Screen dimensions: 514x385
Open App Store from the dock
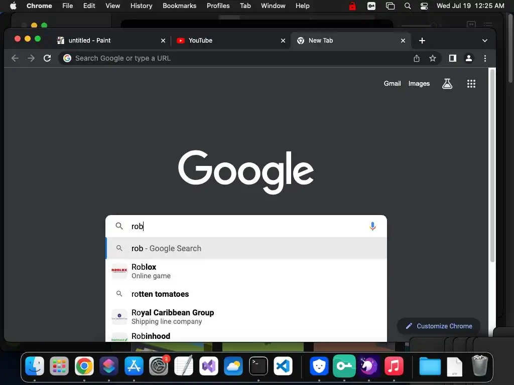point(134,365)
